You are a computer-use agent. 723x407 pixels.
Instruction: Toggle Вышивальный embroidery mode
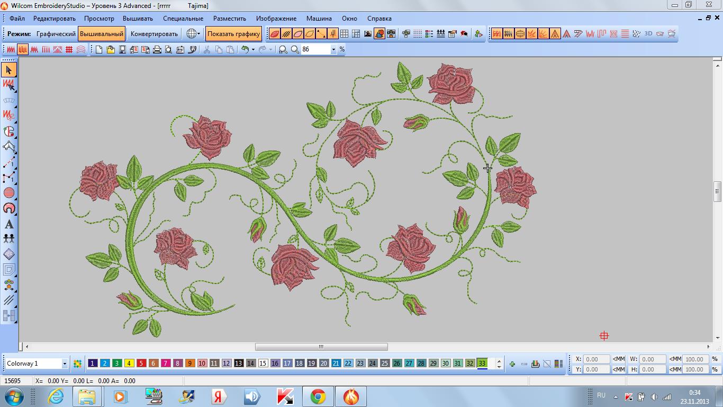point(102,34)
